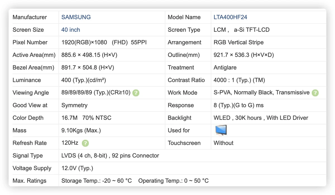Screen dimensions: 335x195
Task: Click the Voltage Supply label
Action: point(32,168)
